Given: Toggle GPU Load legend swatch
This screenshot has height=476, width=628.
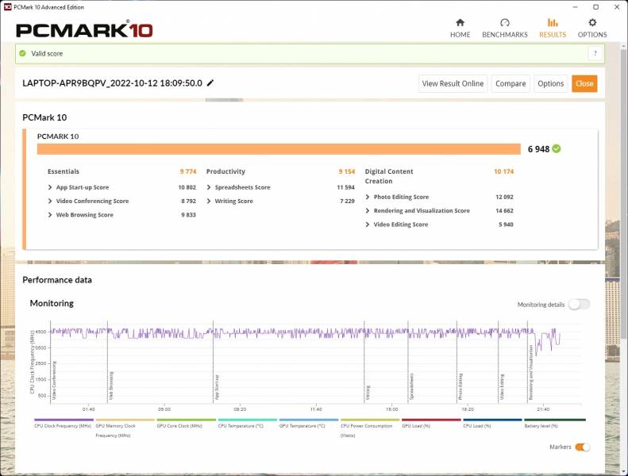Looking at the screenshot, I should (431, 420).
